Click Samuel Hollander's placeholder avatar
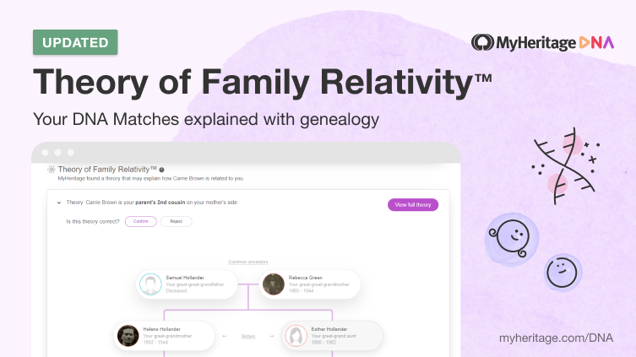The image size is (636, 357). click(150, 284)
